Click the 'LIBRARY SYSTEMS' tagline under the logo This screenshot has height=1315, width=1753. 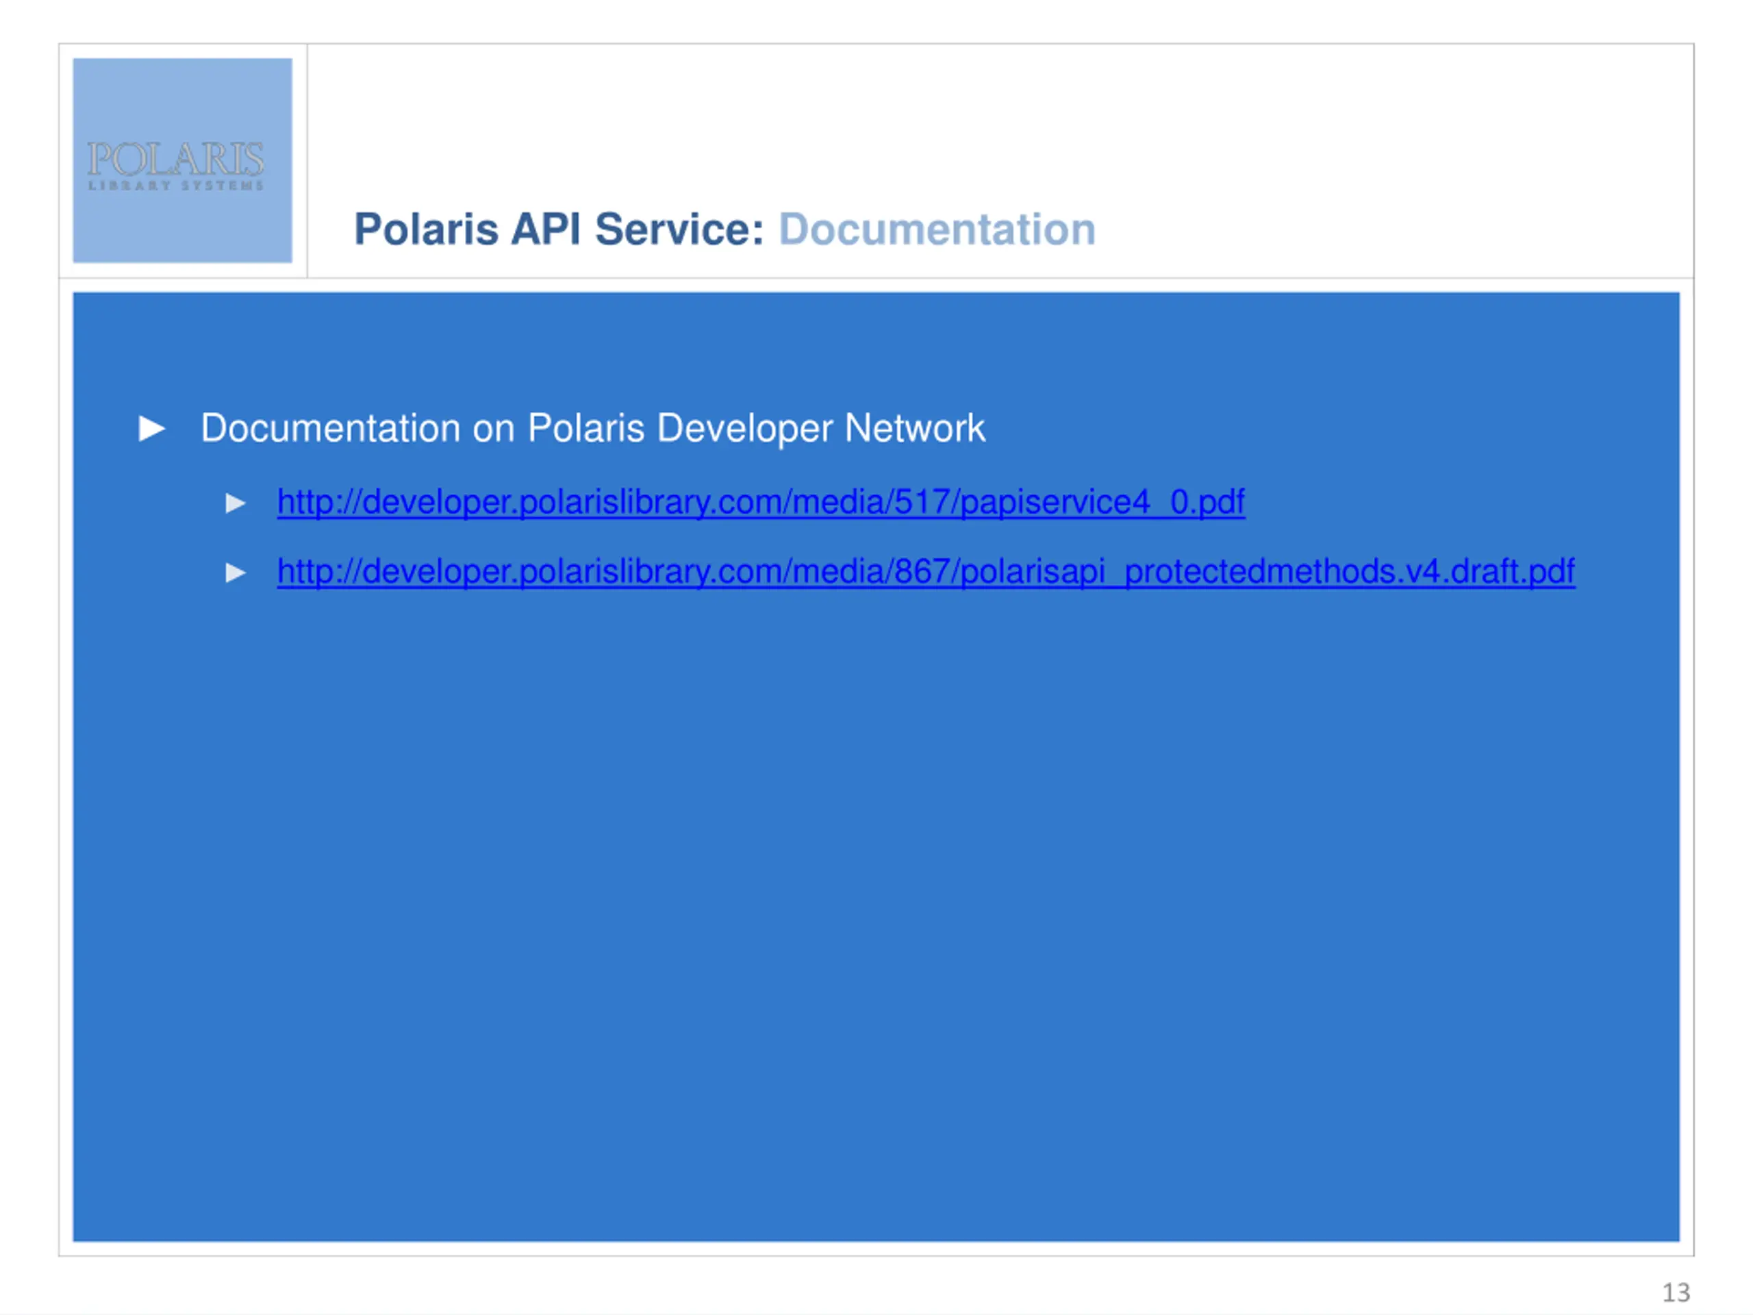(x=175, y=186)
